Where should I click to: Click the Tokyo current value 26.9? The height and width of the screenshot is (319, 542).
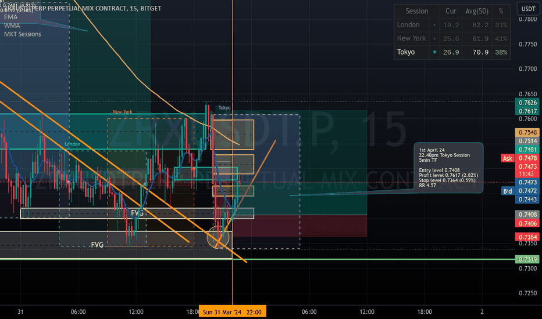pyautogui.click(x=451, y=52)
